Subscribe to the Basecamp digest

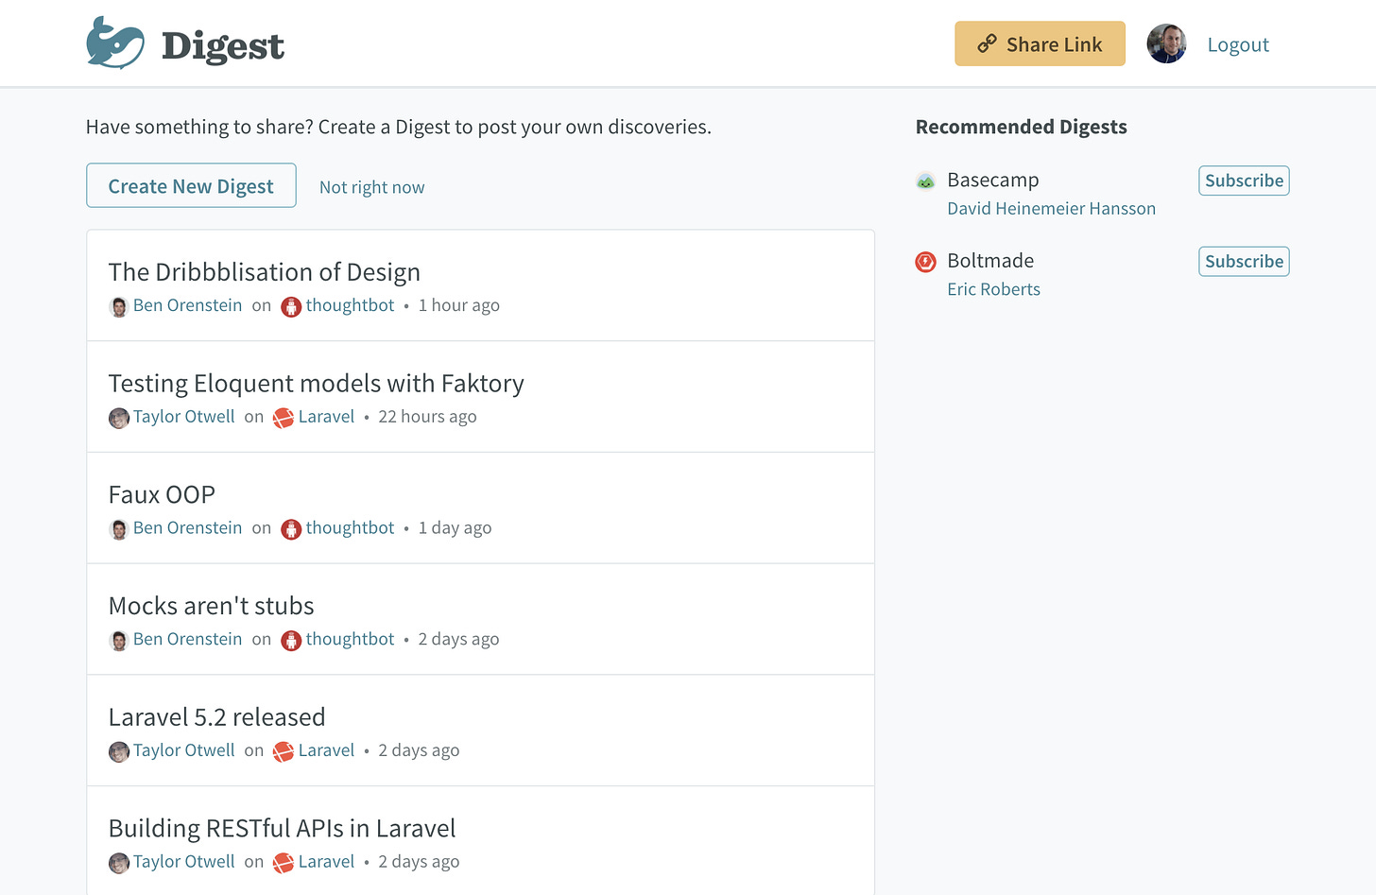(x=1244, y=181)
